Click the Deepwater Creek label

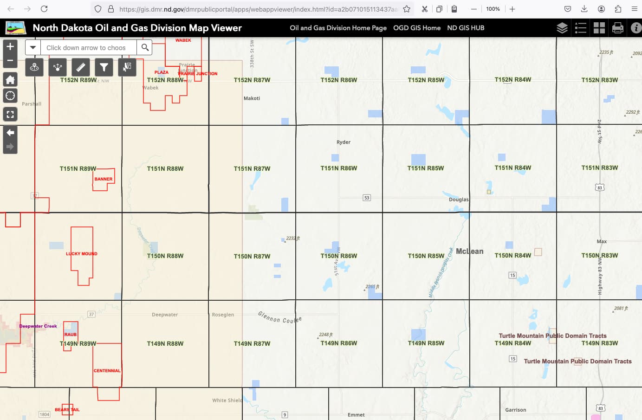38,326
